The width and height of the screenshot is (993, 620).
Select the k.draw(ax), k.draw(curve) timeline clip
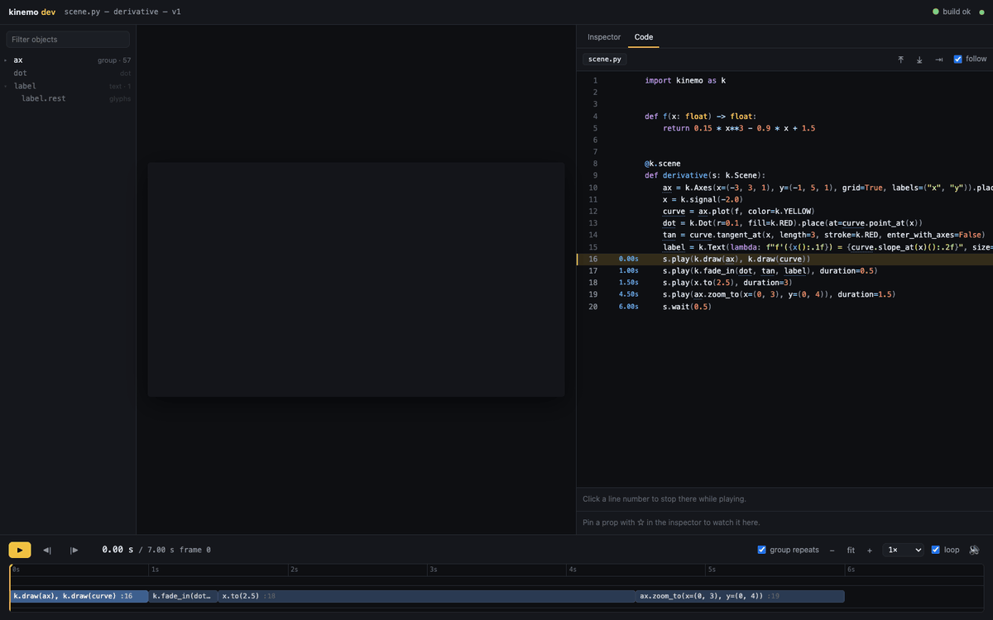(x=79, y=596)
